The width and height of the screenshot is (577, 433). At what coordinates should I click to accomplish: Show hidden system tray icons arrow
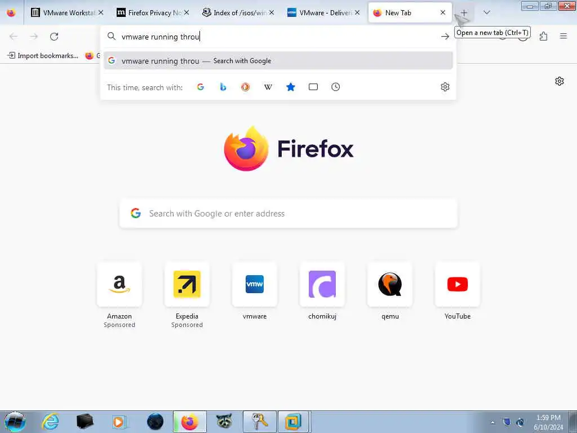[x=492, y=423]
